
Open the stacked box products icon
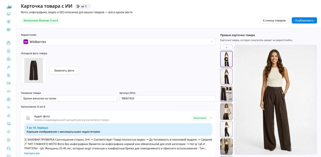click(x=9, y=43)
